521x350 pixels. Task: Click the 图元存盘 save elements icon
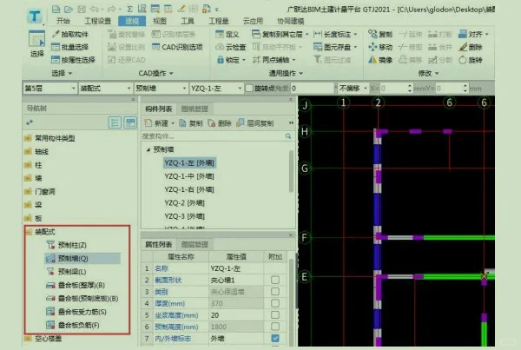coord(318,47)
